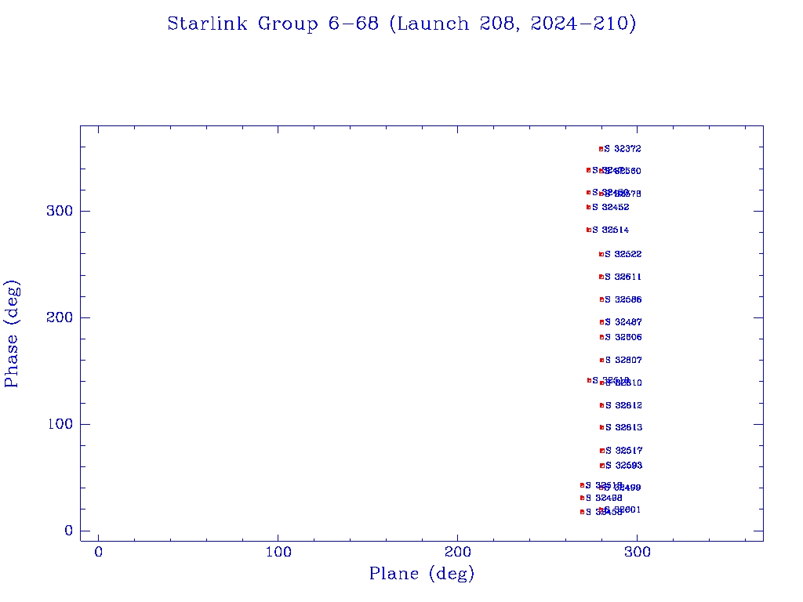
Task: Select the S 32612 data label
Action: 623,405
